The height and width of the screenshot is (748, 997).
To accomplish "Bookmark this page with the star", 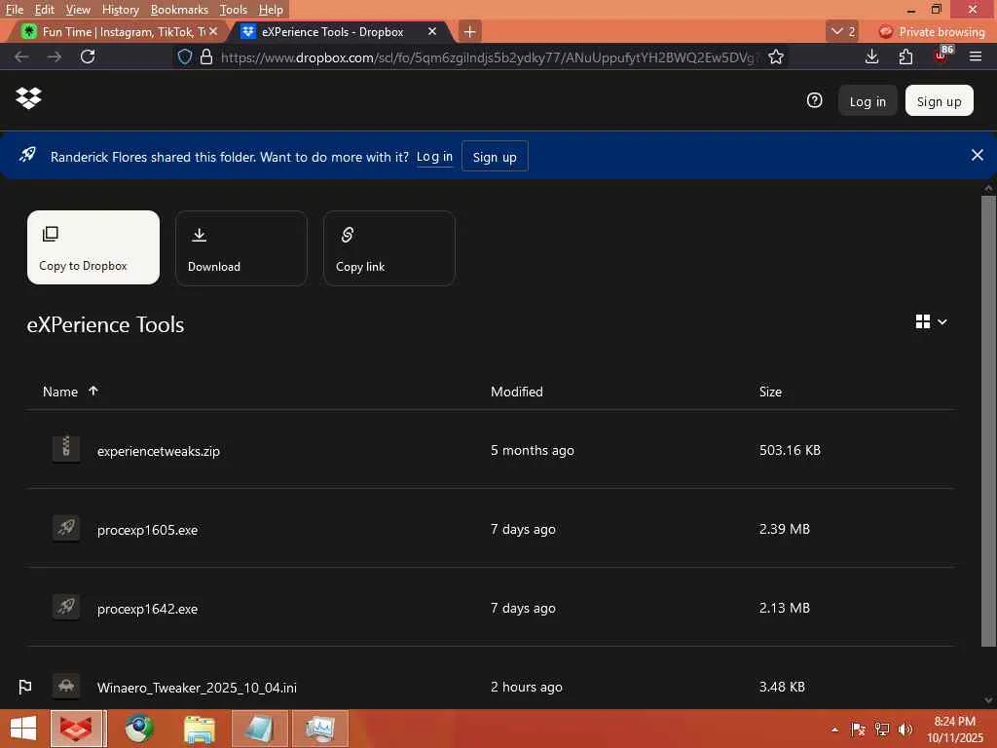I will 776,56.
